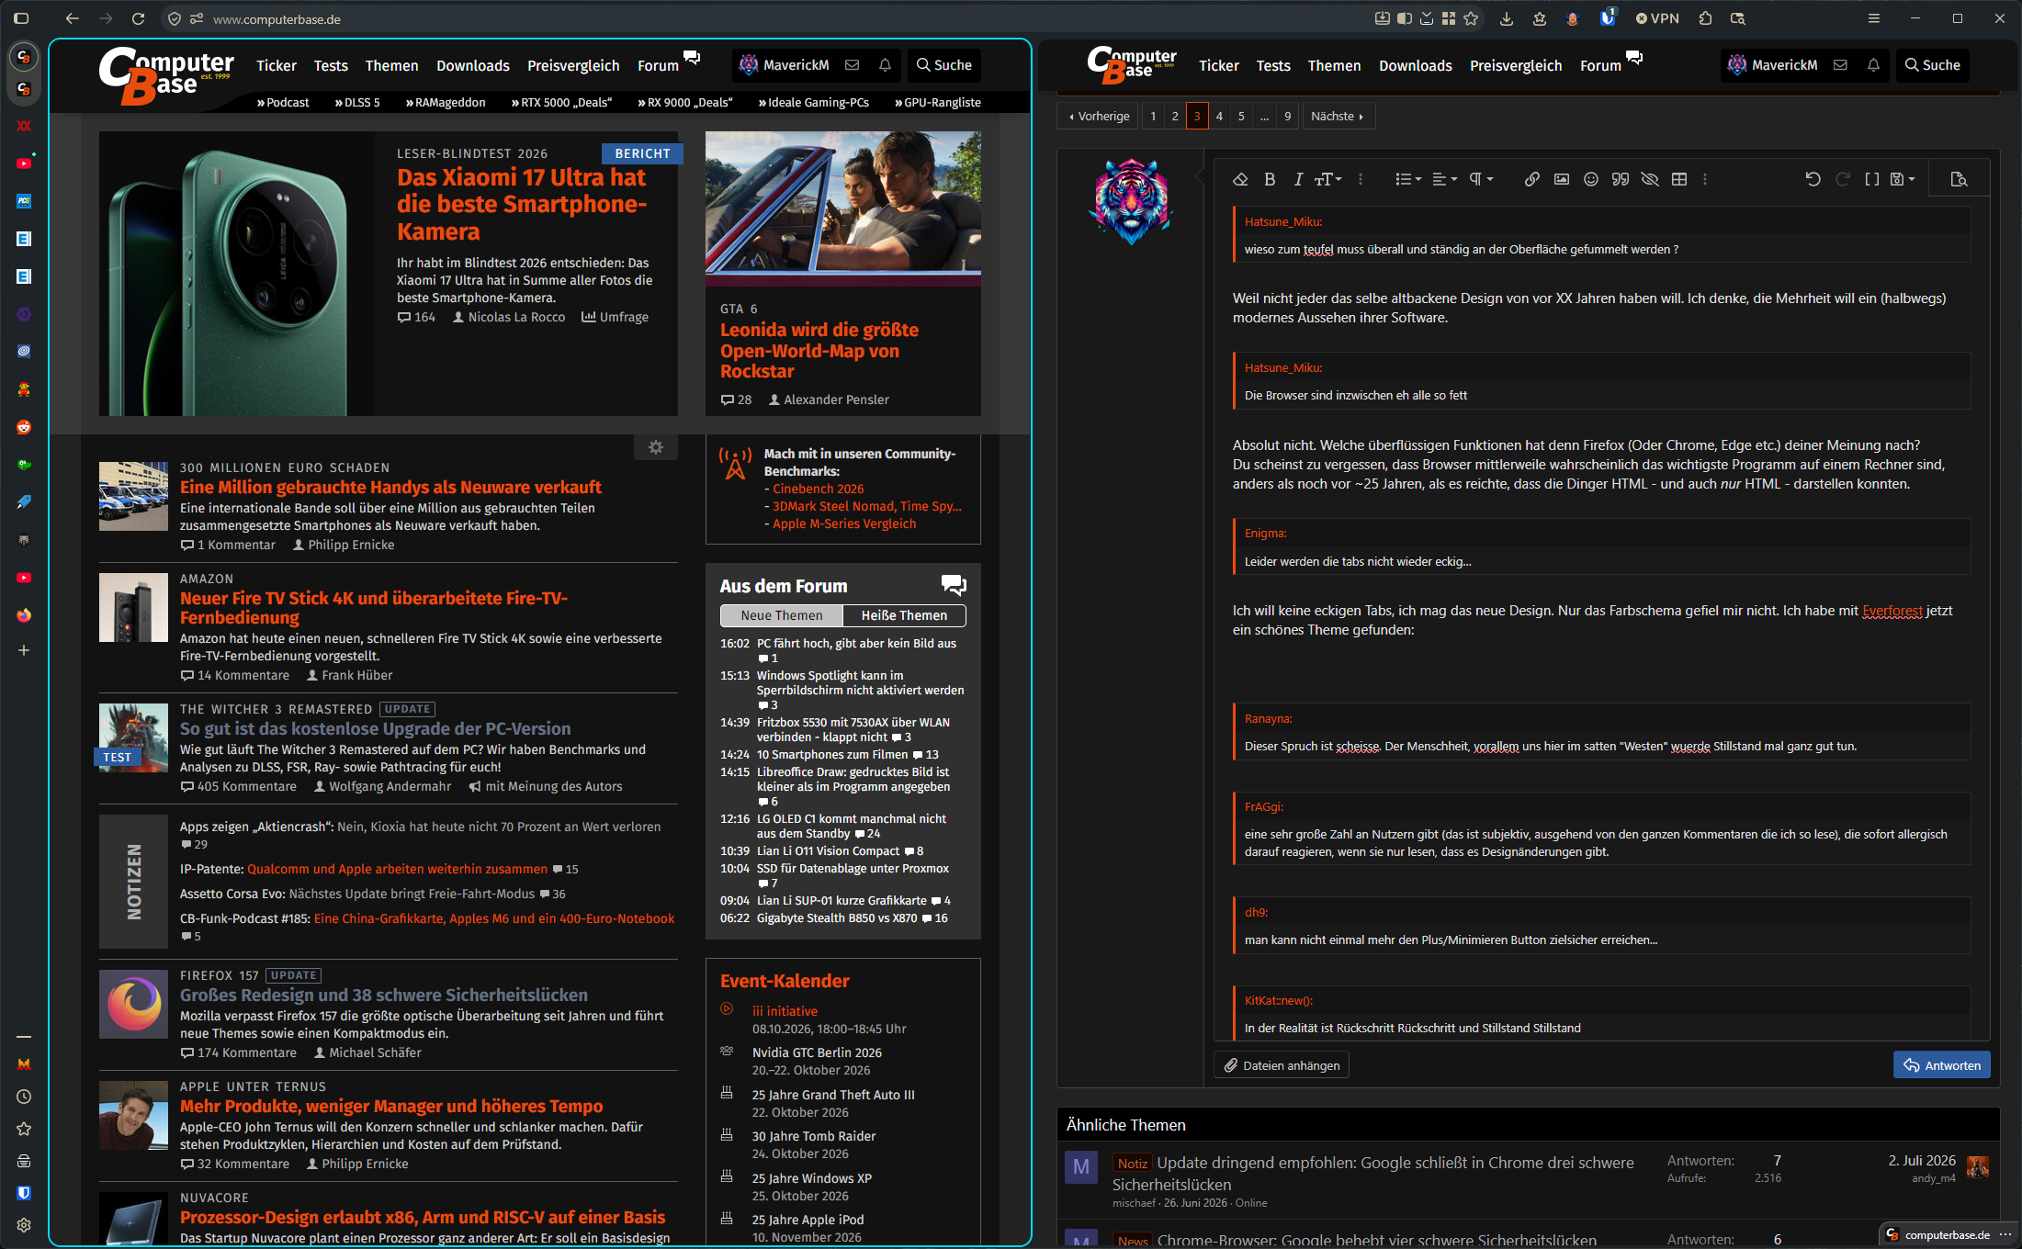Screen dimensions: 2022x1249
Task: Add new sidebar panel with plus icon
Action: tap(24, 650)
